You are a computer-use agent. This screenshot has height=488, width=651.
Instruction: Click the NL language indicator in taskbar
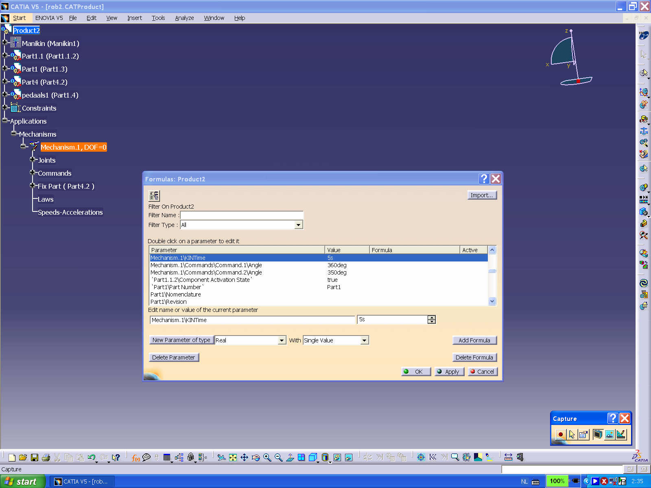click(524, 481)
